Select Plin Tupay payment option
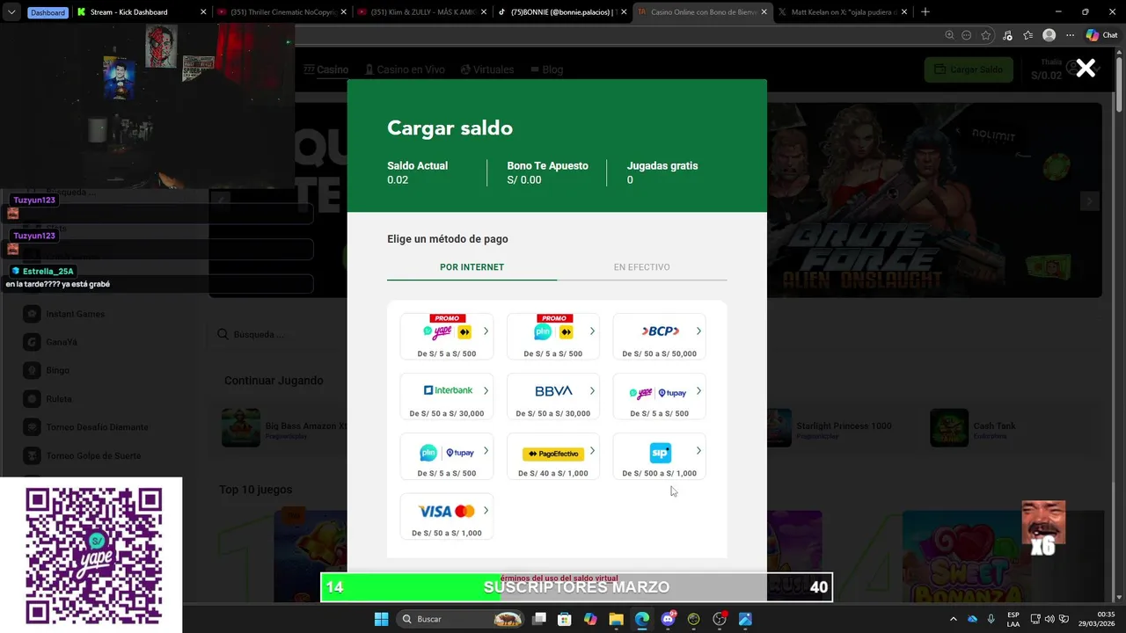 pyautogui.click(x=447, y=456)
